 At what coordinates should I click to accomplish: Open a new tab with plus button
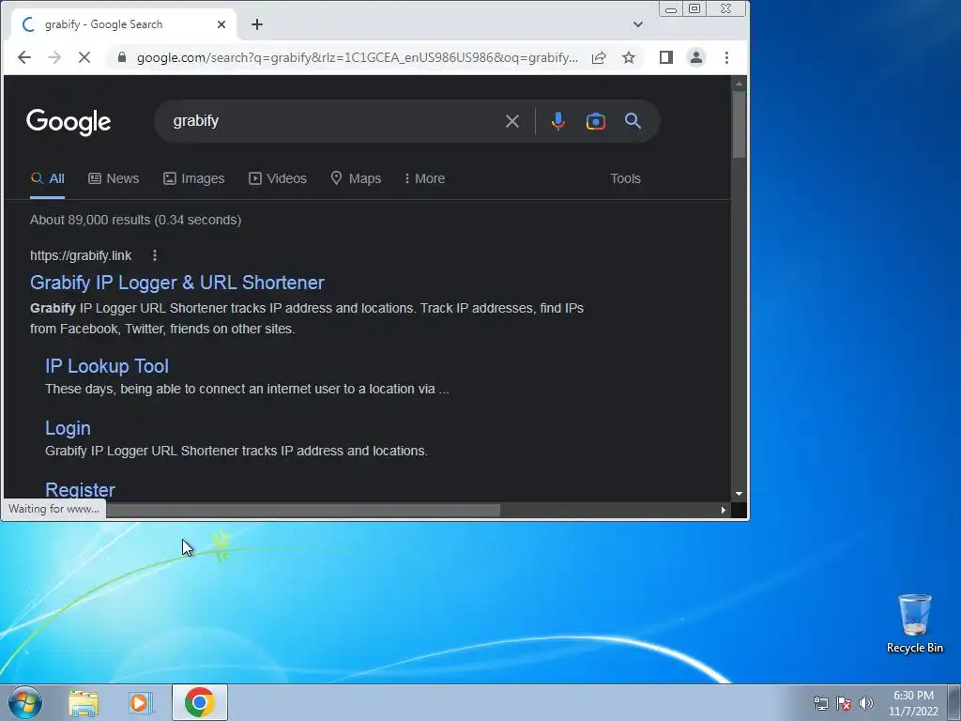tap(257, 24)
